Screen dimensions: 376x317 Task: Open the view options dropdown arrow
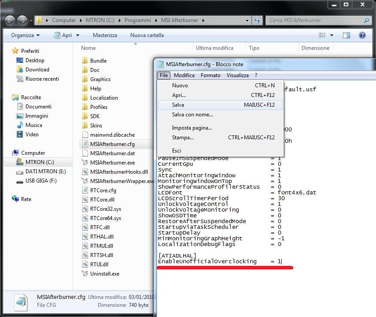pos(332,35)
